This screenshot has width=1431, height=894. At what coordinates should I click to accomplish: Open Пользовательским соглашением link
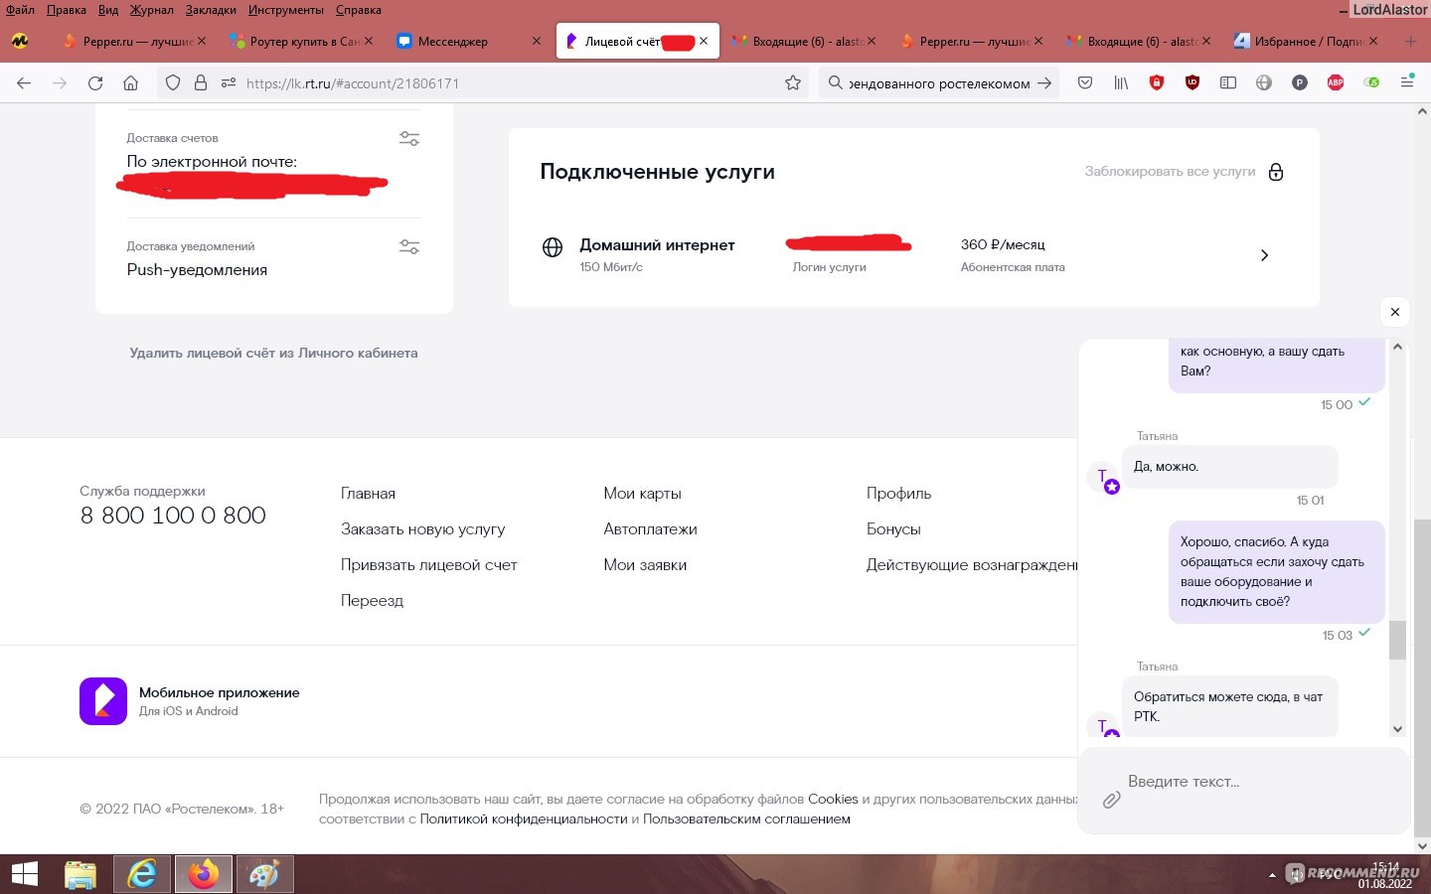[x=746, y=819]
